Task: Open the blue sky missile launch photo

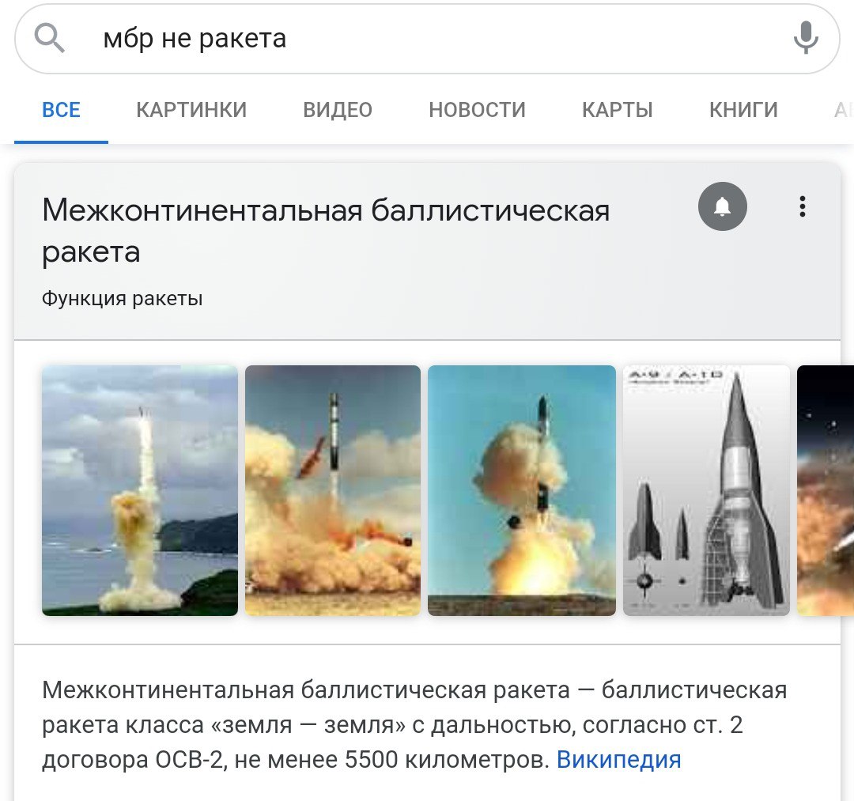Action: [x=522, y=490]
